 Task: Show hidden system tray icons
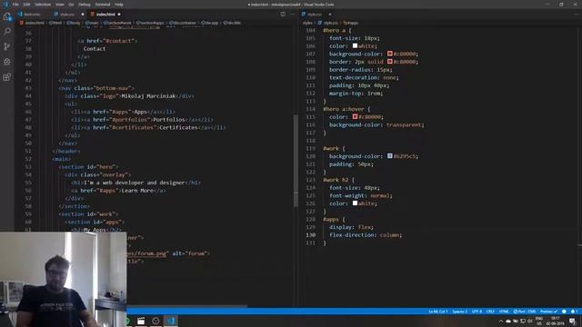[x=501, y=321]
